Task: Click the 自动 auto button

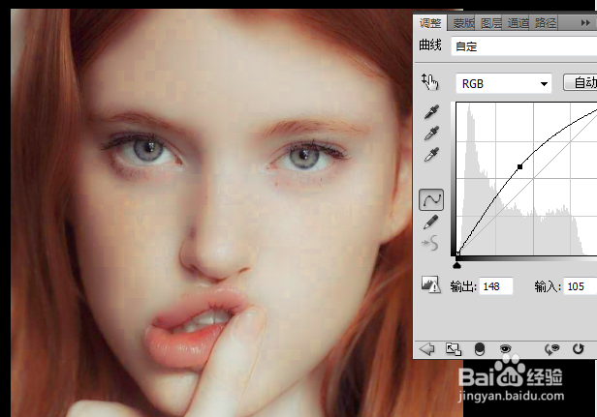Action: [581, 82]
